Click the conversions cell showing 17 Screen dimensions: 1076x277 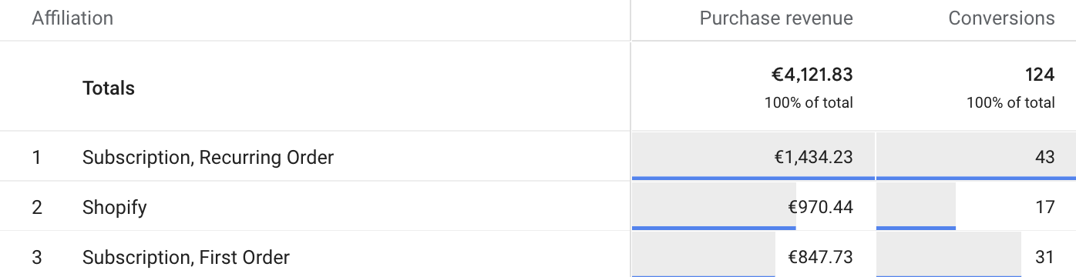[976, 207]
